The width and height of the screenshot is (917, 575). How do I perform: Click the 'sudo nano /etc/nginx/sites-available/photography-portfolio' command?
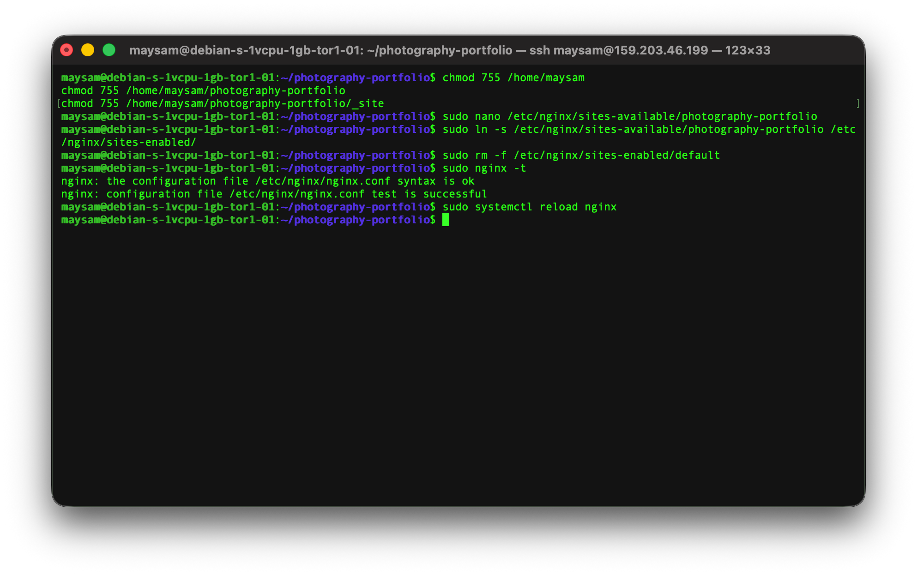click(630, 116)
